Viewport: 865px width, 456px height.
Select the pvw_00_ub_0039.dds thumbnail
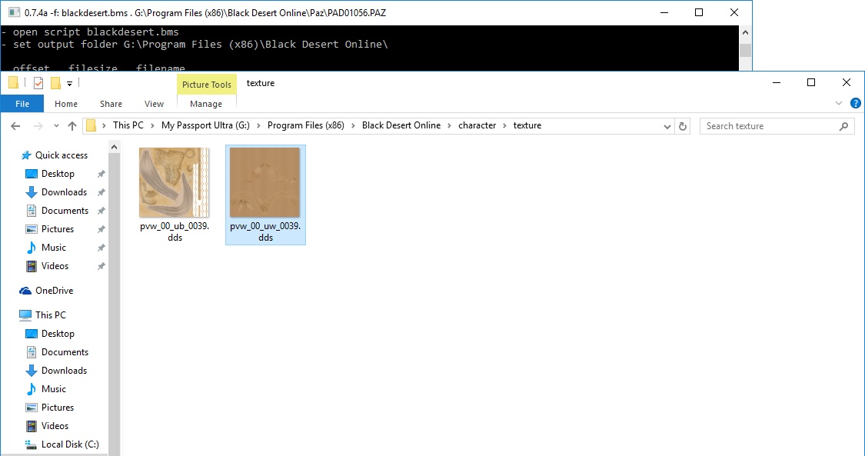point(175,183)
